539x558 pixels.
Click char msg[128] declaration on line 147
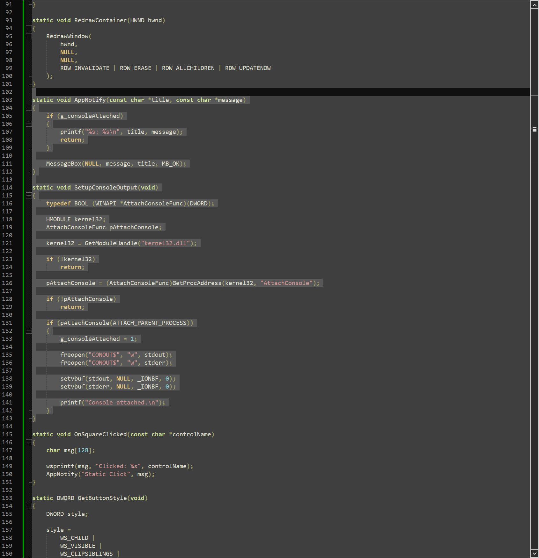click(70, 450)
